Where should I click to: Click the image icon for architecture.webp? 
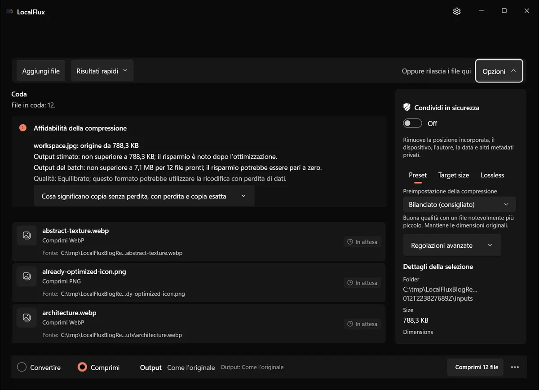pyautogui.click(x=27, y=317)
